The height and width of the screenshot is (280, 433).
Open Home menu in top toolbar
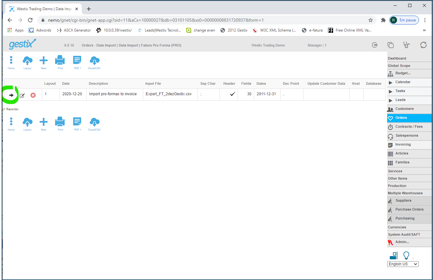tap(11, 63)
